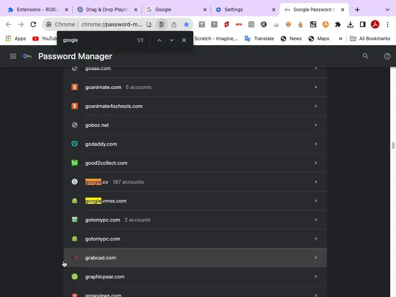Screen dimensions: 396x297
Task: Show more bookmarks with the chevron
Action: pos(340,38)
